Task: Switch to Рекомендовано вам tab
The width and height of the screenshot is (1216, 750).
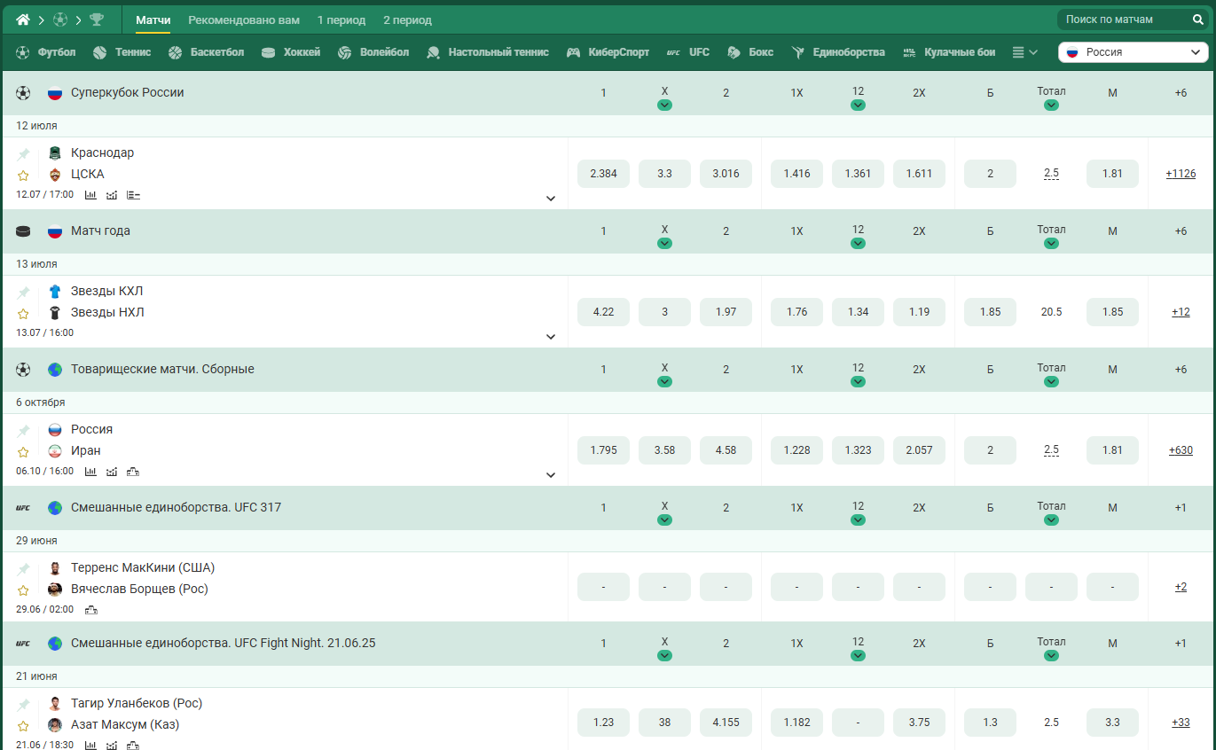Action: tap(244, 20)
